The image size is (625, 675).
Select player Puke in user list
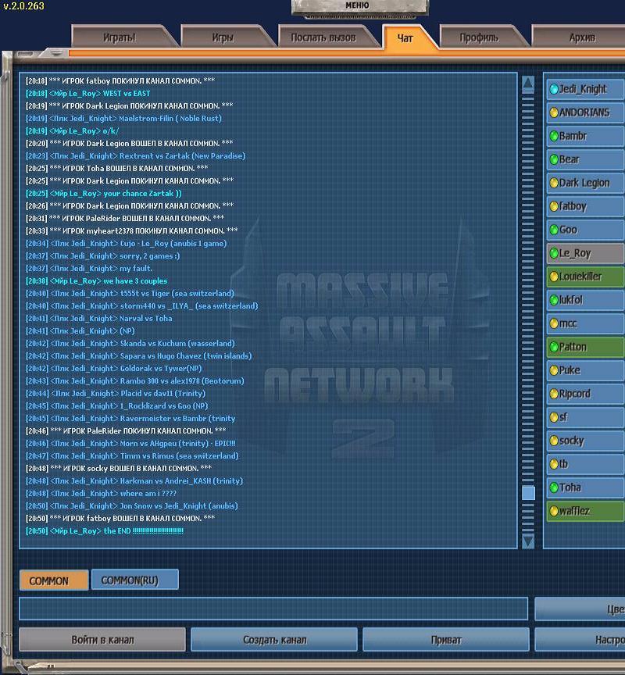[x=585, y=370]
